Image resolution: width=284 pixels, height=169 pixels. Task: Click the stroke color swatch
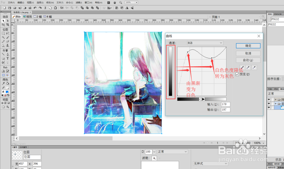(x=7, y=88)
